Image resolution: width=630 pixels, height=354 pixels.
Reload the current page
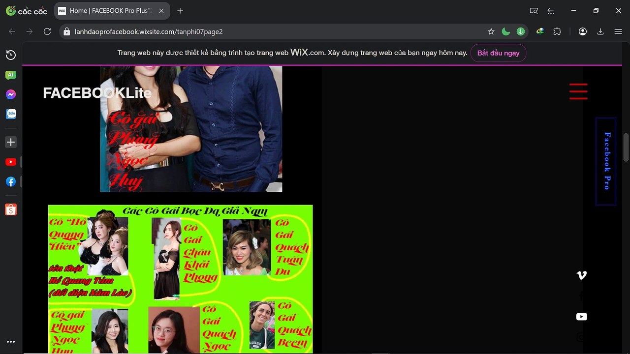pos(47,31)
